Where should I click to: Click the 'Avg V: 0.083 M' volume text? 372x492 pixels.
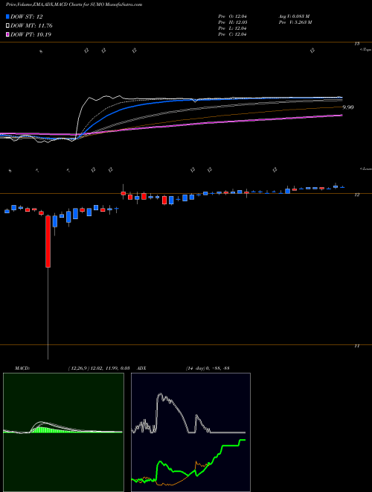pos(294,16)
